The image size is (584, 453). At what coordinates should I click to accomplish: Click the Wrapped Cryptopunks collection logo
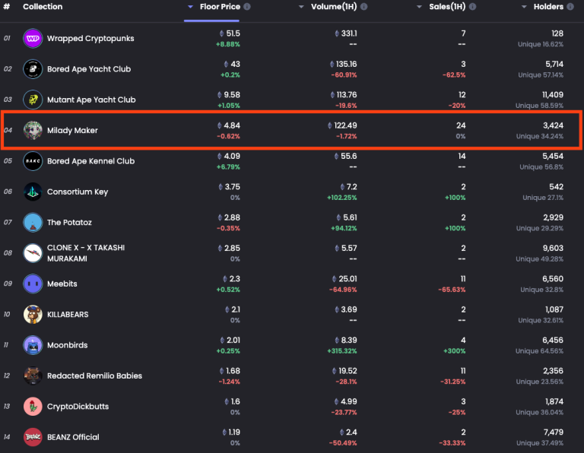(33, 39)
